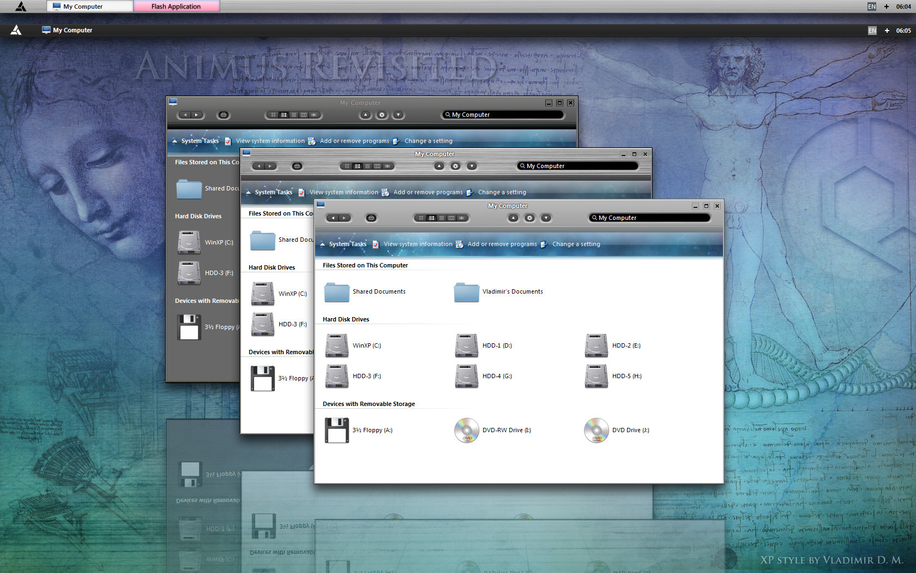Switch front window to columns view

(451, 218)
